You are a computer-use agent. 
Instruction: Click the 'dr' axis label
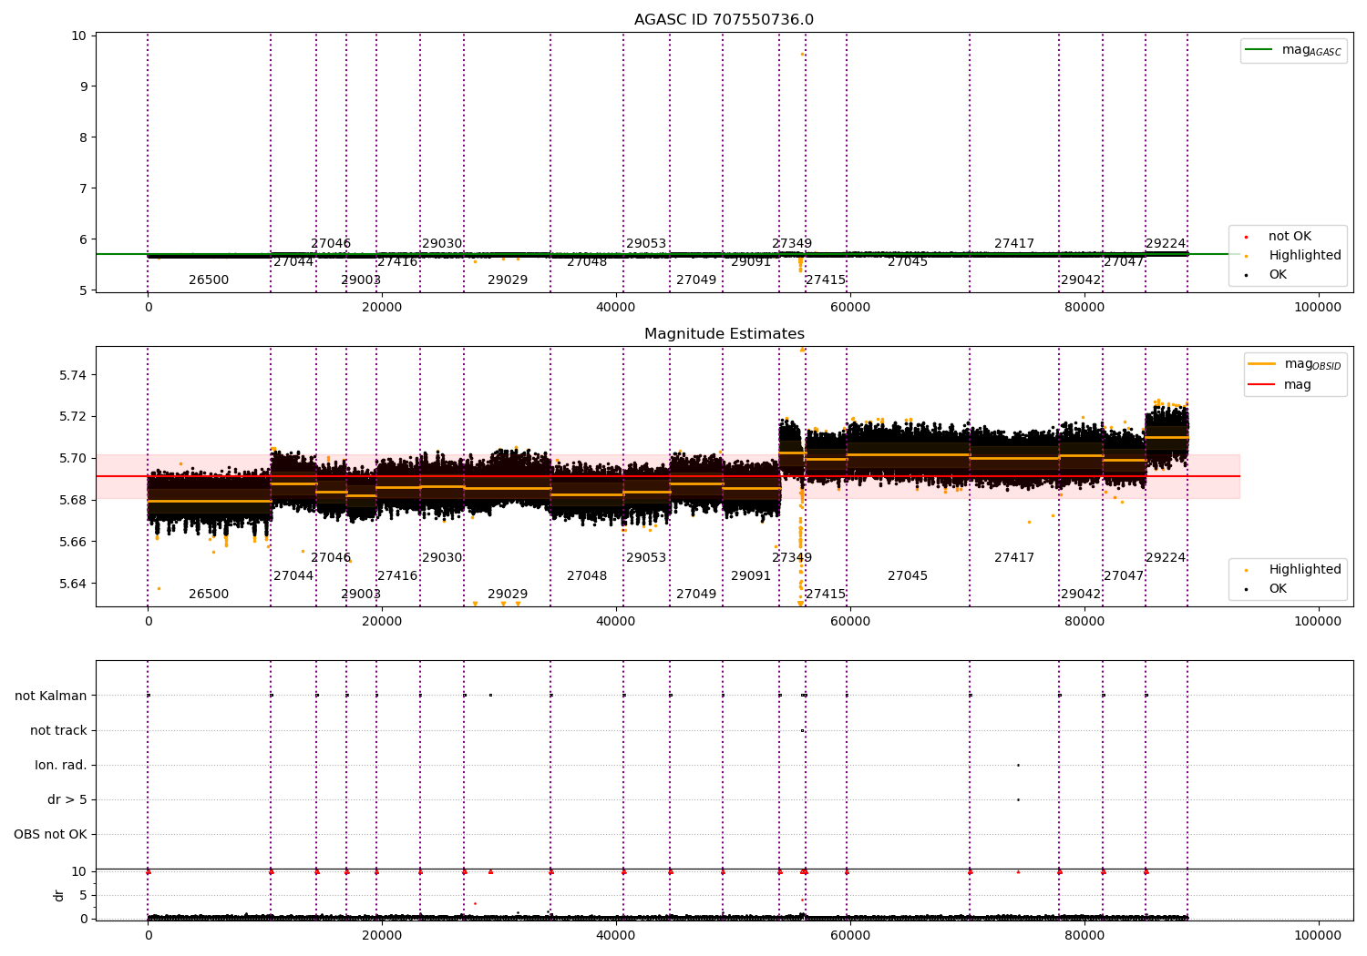coord(59,895)
